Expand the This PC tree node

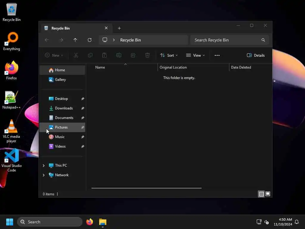[x=43, y=165]
